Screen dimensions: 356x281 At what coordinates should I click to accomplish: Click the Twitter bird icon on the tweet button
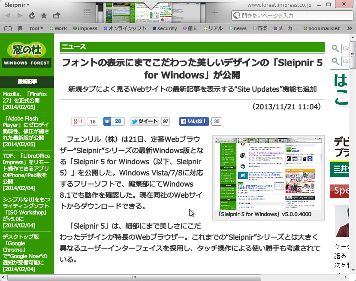click(135, 121)
